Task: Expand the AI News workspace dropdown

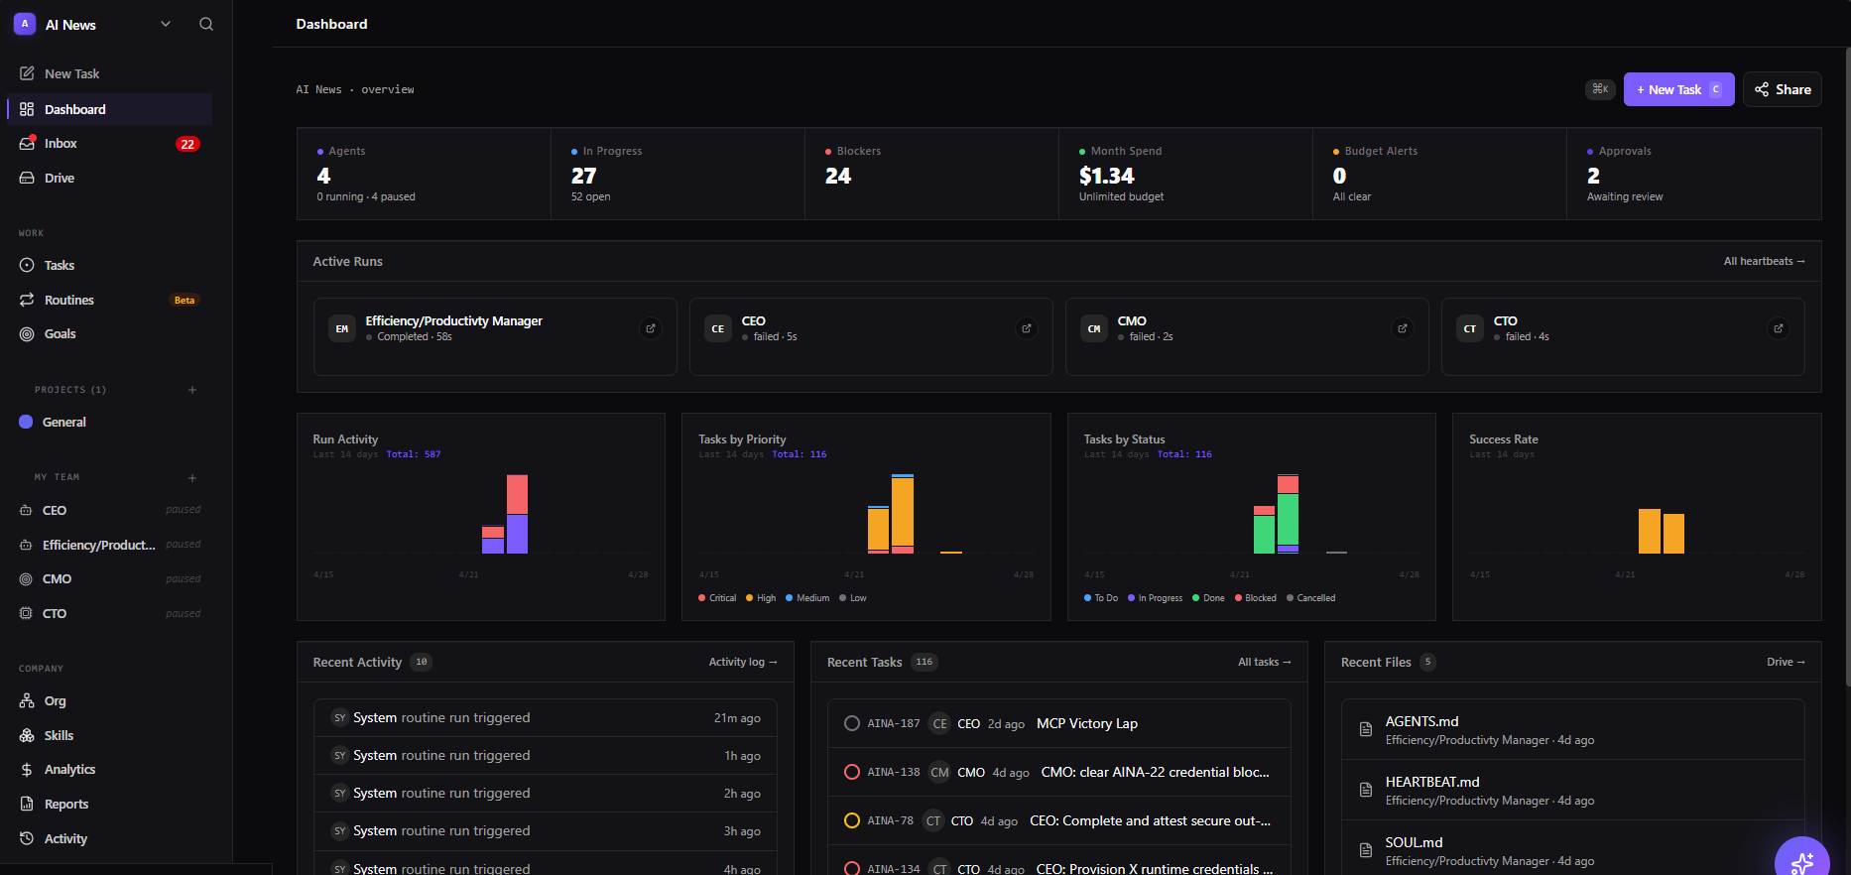Action: click(x=166, y=24)
